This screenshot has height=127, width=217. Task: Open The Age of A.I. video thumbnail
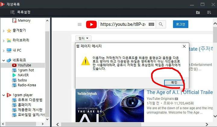110,105
